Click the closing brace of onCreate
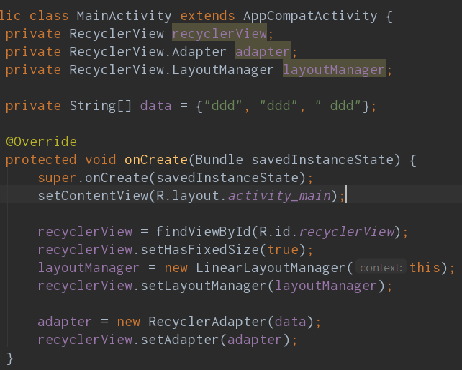This screenshot has width=462, height=370. pos(9,358)
